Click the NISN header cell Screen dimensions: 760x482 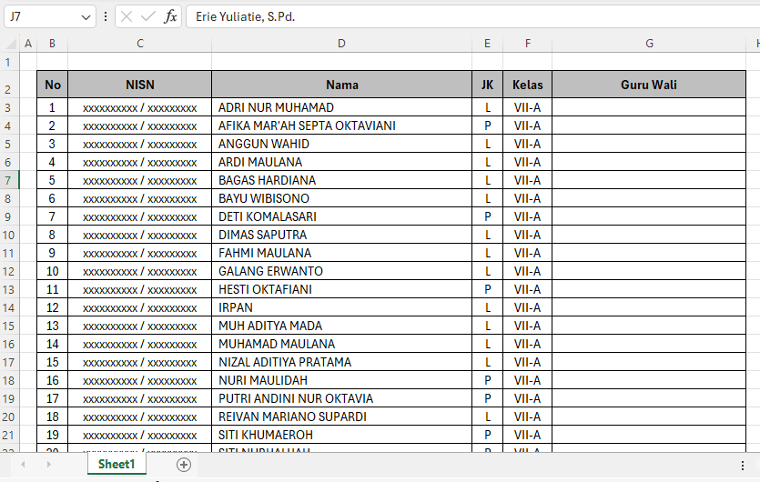click(139, 85)
